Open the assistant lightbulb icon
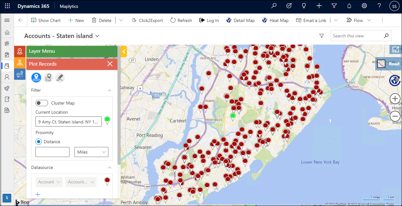The image size is (402, 206). 304,6
